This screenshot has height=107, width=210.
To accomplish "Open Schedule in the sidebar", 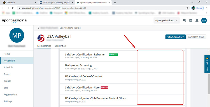I will tap(17, 67).
